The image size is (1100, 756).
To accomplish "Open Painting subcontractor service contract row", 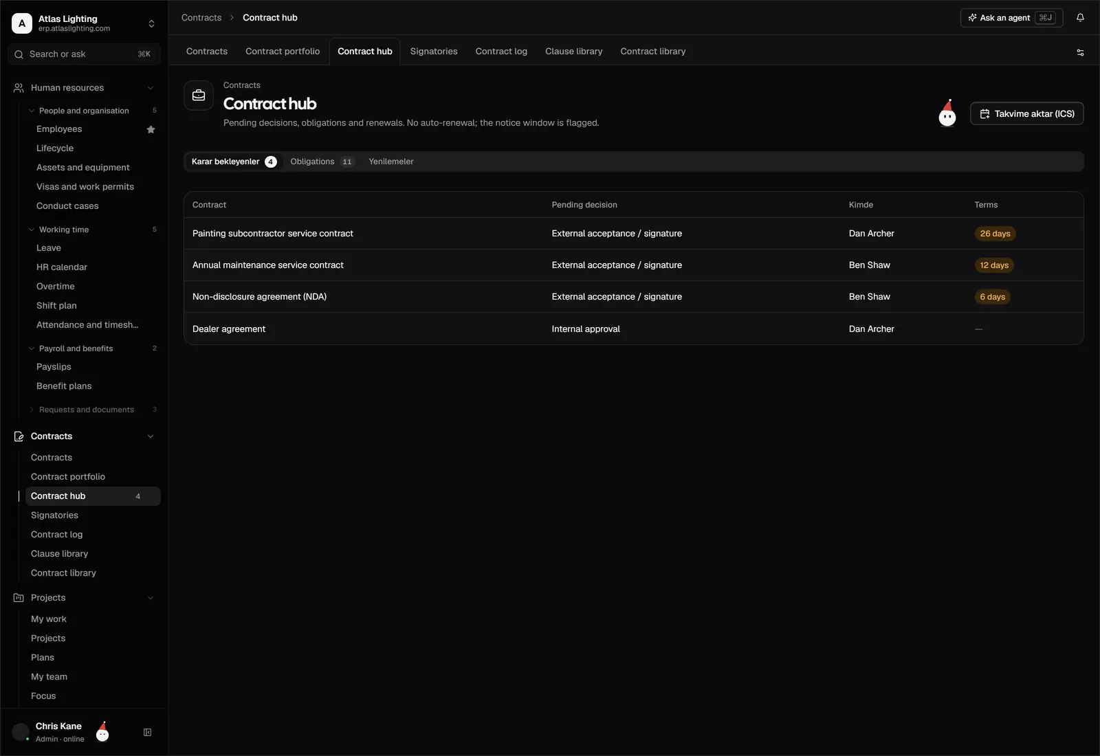I will (633, 234).
